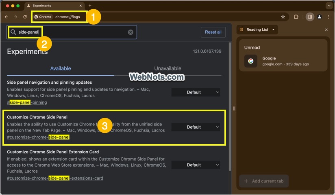
Task: Click the yellow macOS minimize button
Action: (x=13, y=6)
